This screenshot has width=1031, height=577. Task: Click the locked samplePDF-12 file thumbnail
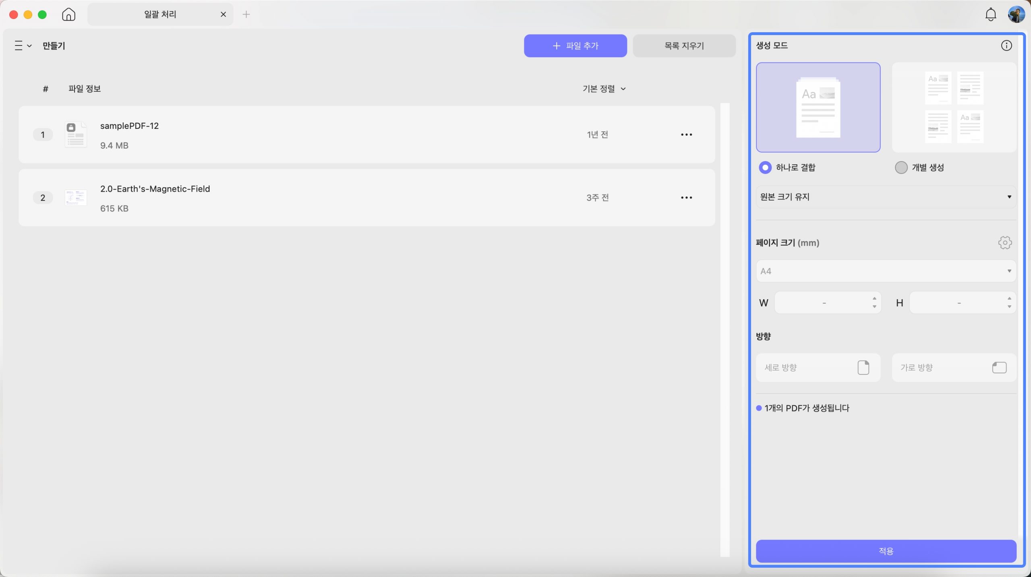click(76, 134)
